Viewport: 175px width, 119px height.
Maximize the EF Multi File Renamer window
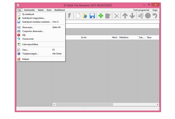149,5
